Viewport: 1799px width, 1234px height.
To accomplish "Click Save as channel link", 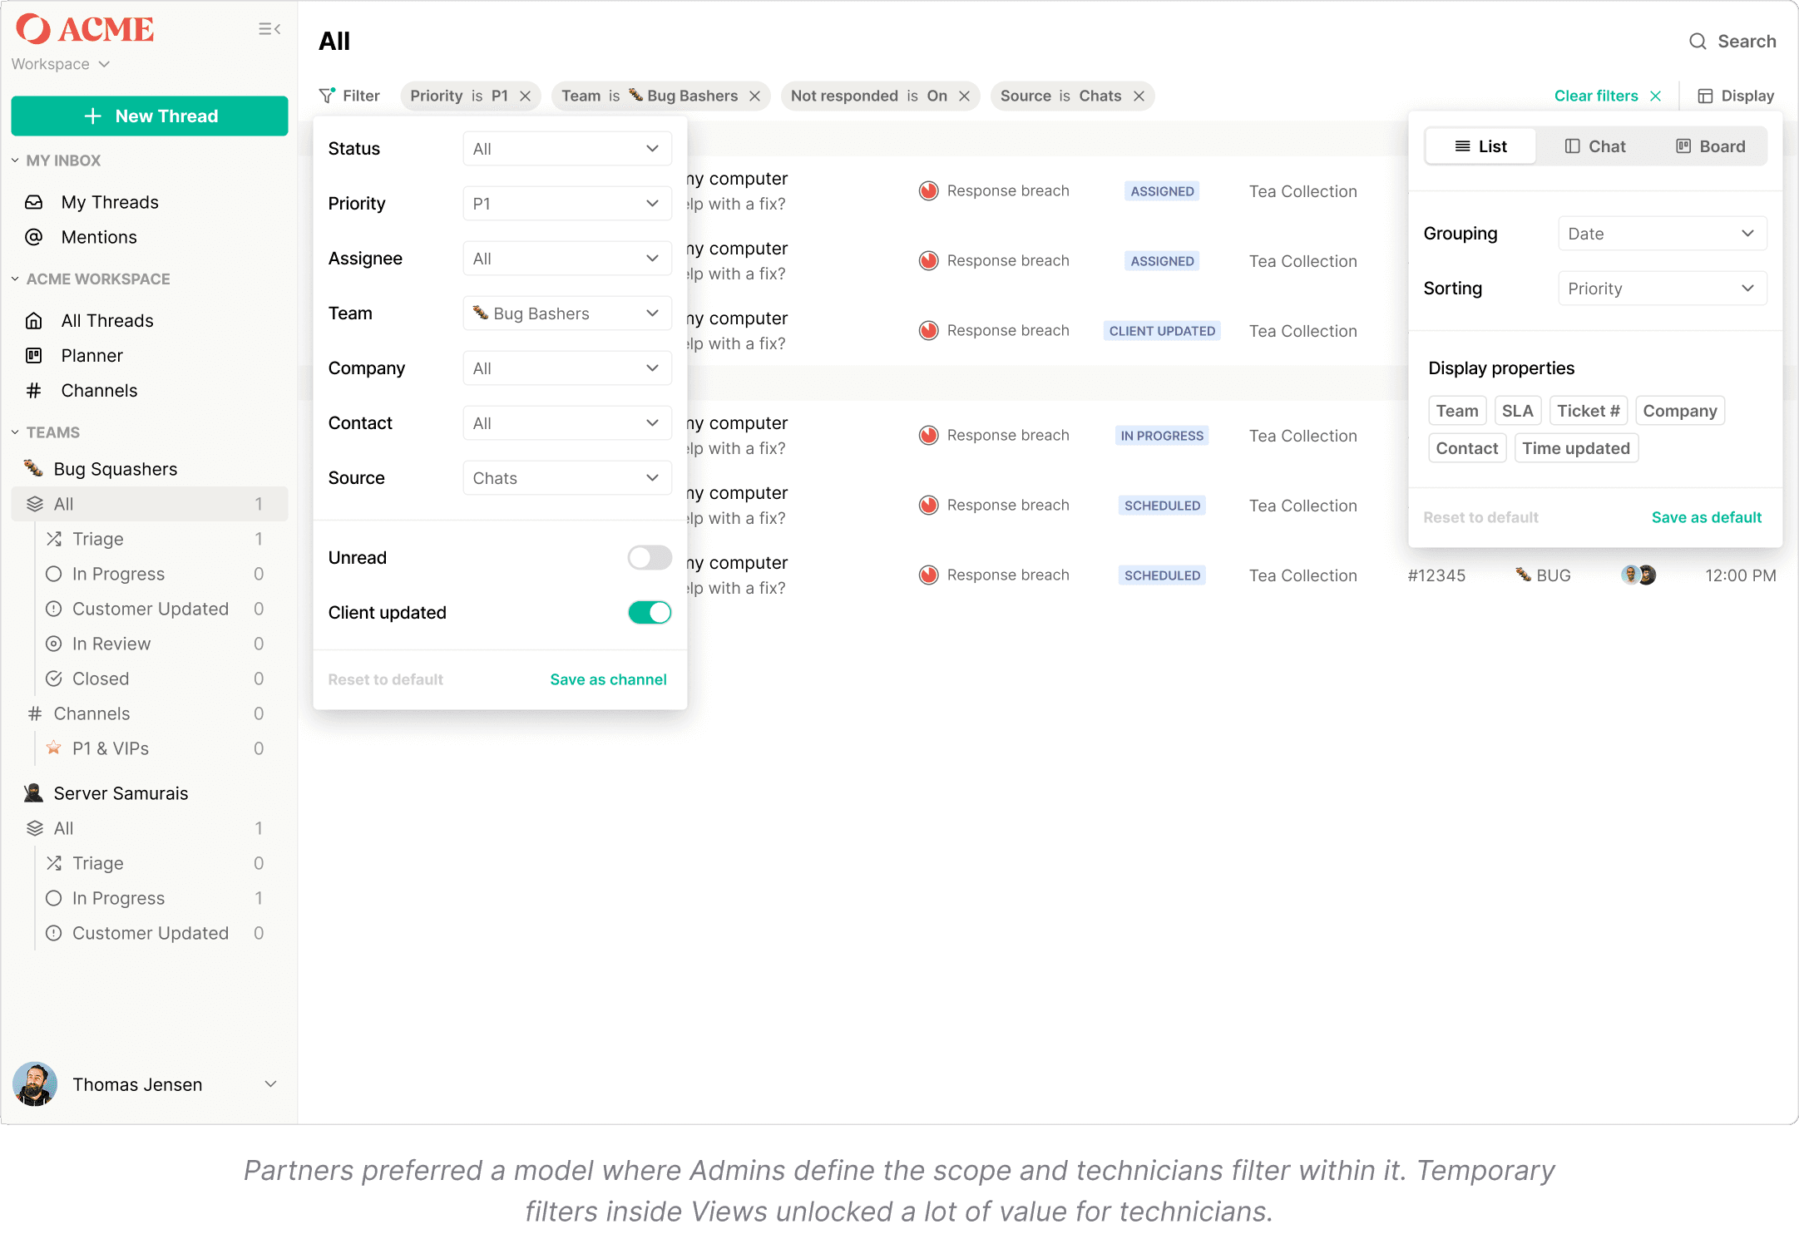I will pyautogui.click(x=608, y=679).
